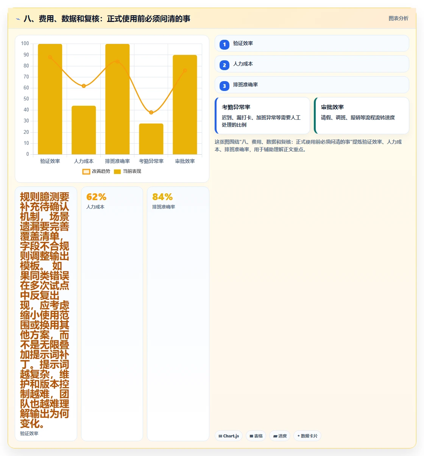Open the 考勤异常率 card

[262, 116]
